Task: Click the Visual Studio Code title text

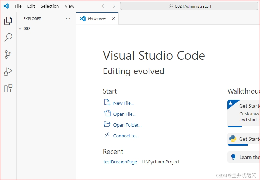Action: click(x=154, y=56)
